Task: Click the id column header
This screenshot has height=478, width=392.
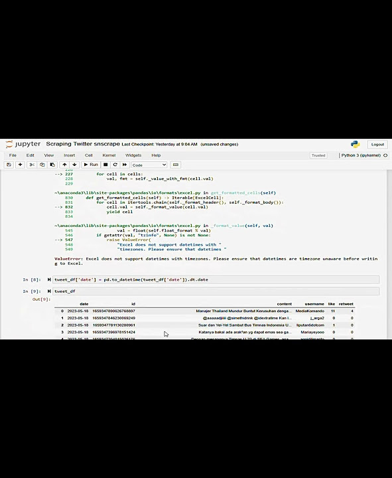Action: 133,304
